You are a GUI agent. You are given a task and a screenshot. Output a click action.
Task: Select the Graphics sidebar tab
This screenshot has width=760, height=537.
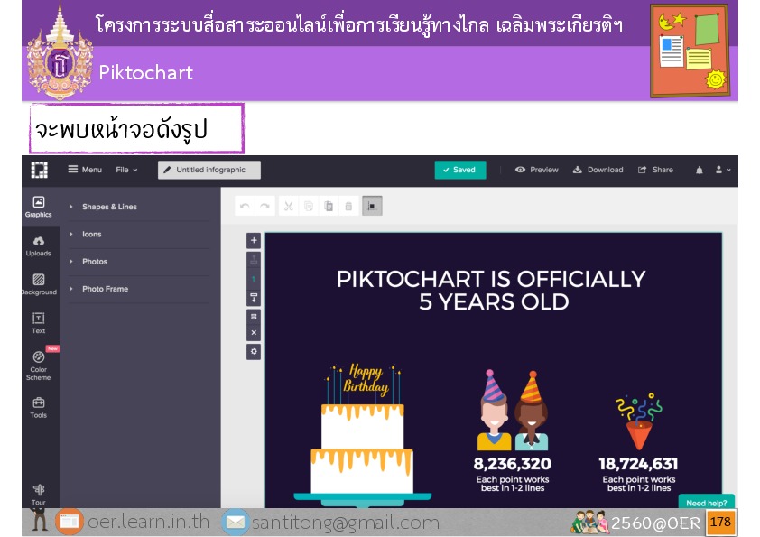[x=38, y=207]
